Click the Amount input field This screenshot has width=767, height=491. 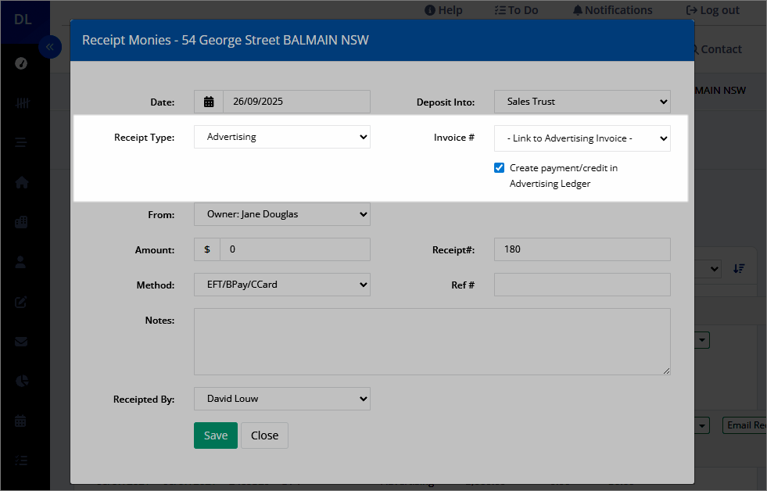point(295,249)
